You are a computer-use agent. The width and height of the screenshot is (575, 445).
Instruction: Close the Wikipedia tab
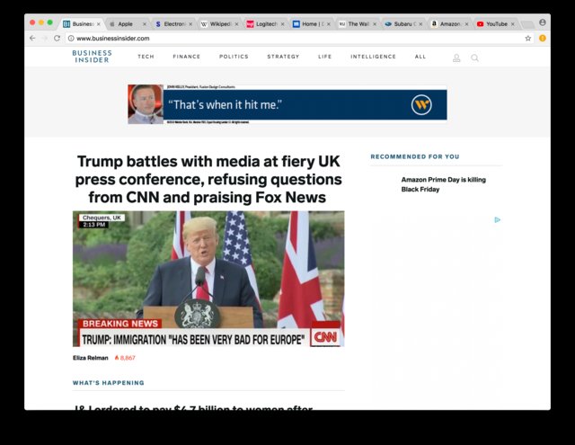pos(236,24)
